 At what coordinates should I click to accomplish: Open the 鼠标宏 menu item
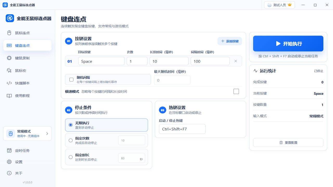click(27, 70)
